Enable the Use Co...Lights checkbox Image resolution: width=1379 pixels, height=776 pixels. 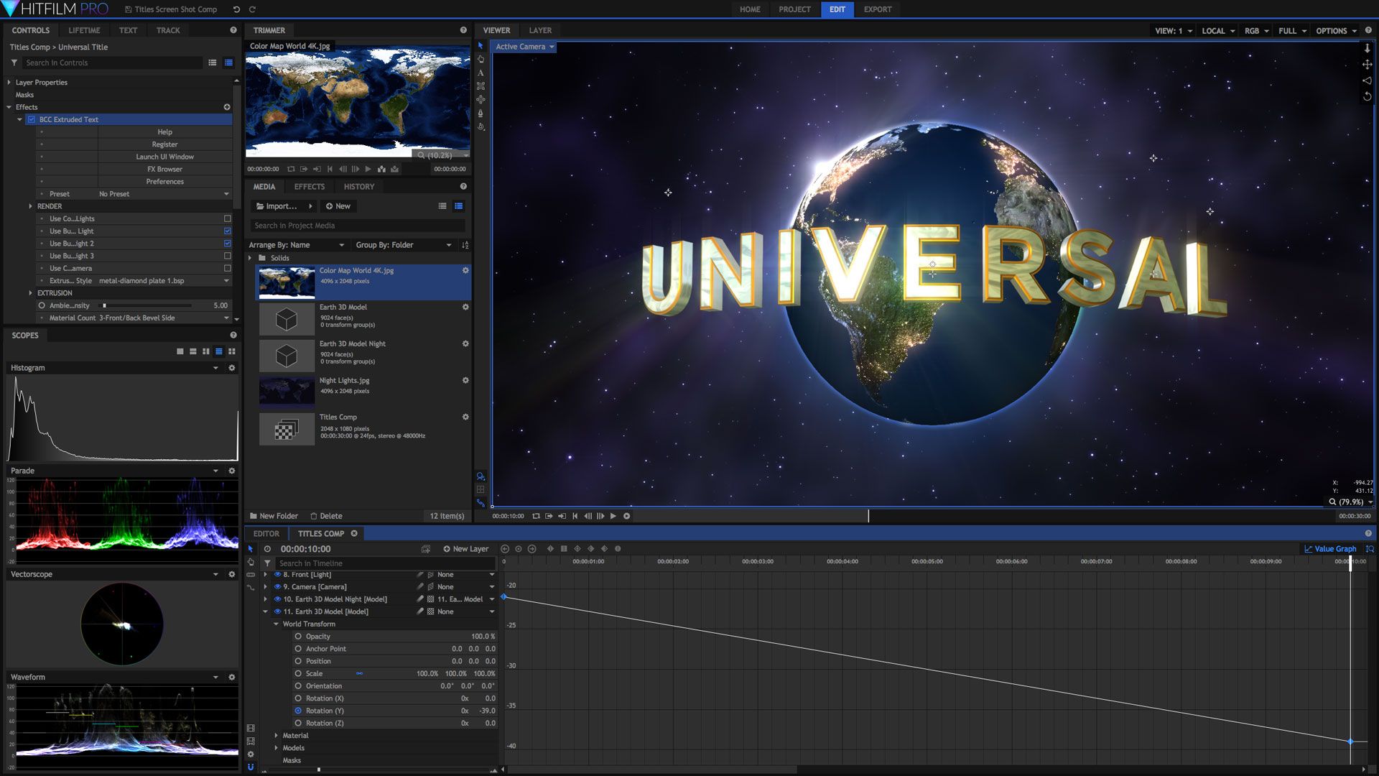(227, 218)
